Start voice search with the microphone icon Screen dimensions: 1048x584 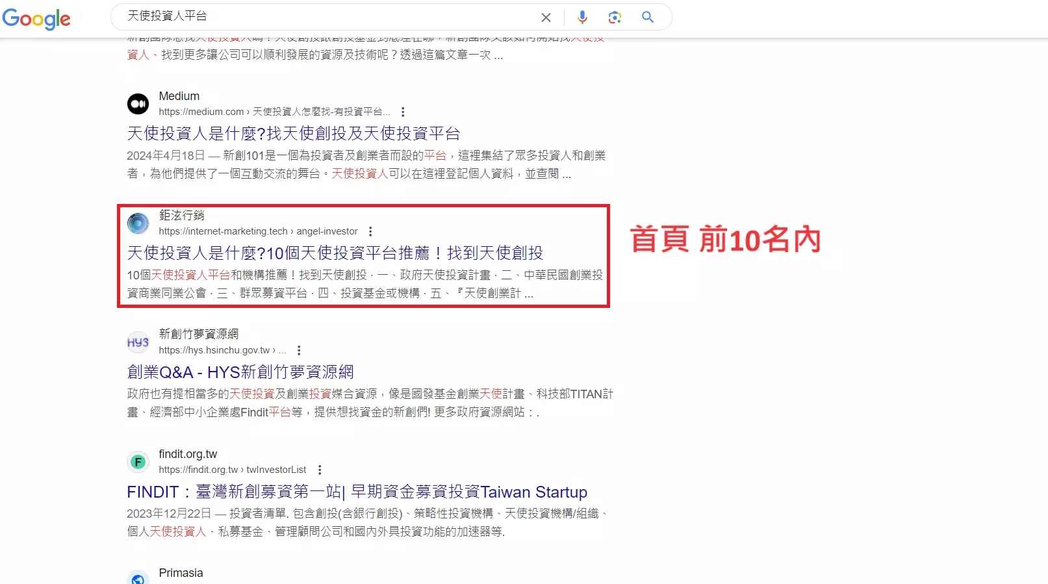pos(582,18)
